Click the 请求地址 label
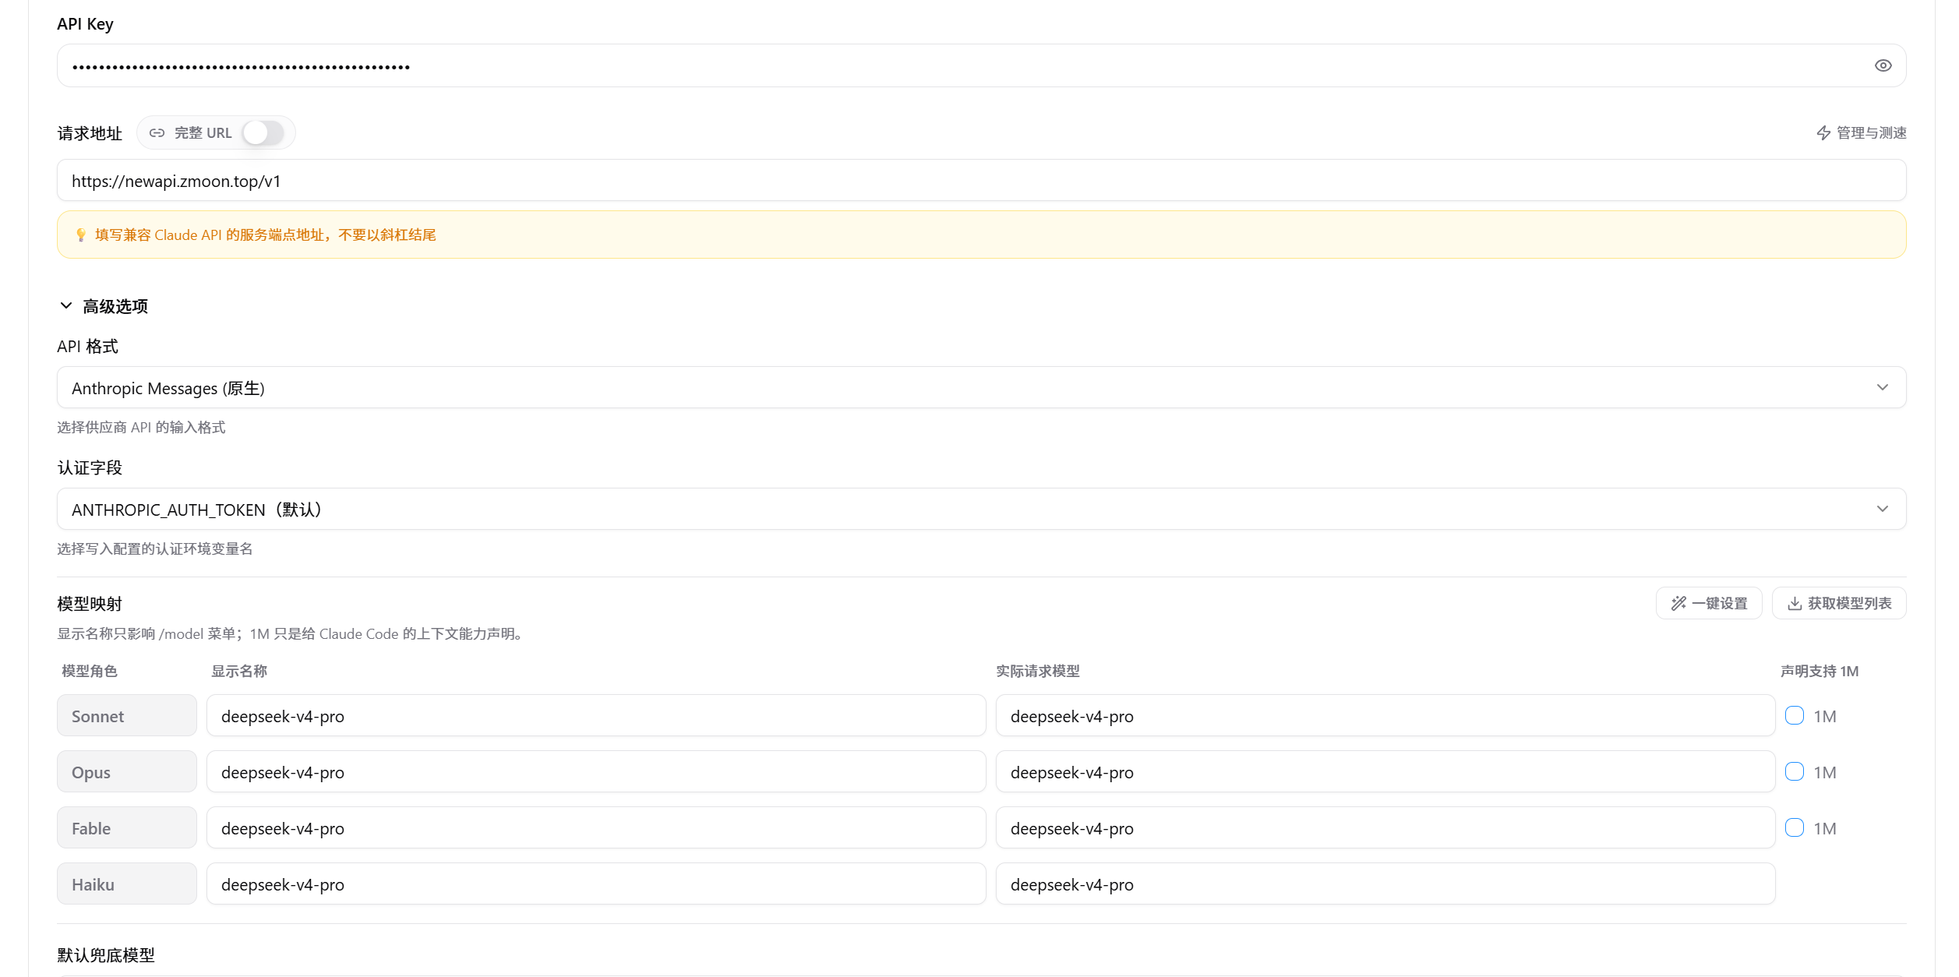1959x977 pixels. 90,133
